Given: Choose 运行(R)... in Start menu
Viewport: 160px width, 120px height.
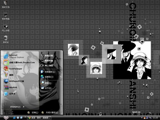Looking at the screenshot, I should [x=49, y=88].
